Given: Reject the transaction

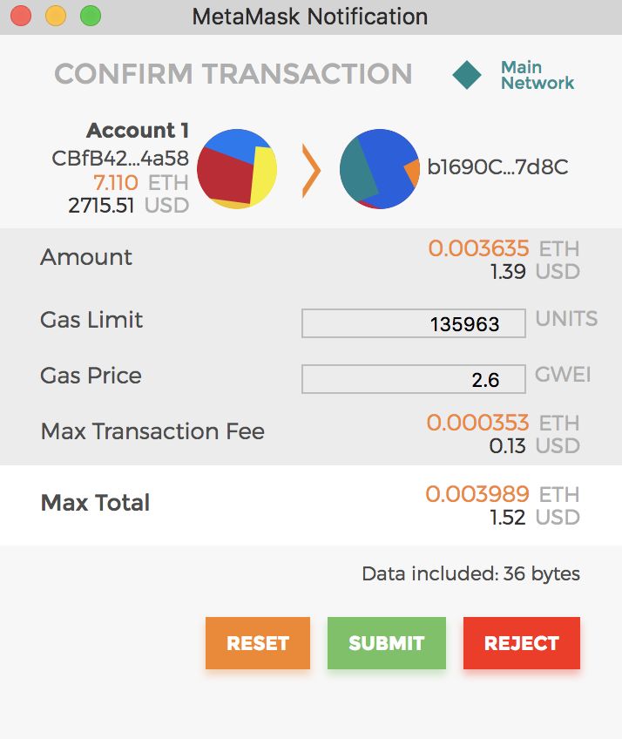Looking at the screenshot, I should click(x=522, y=643).
